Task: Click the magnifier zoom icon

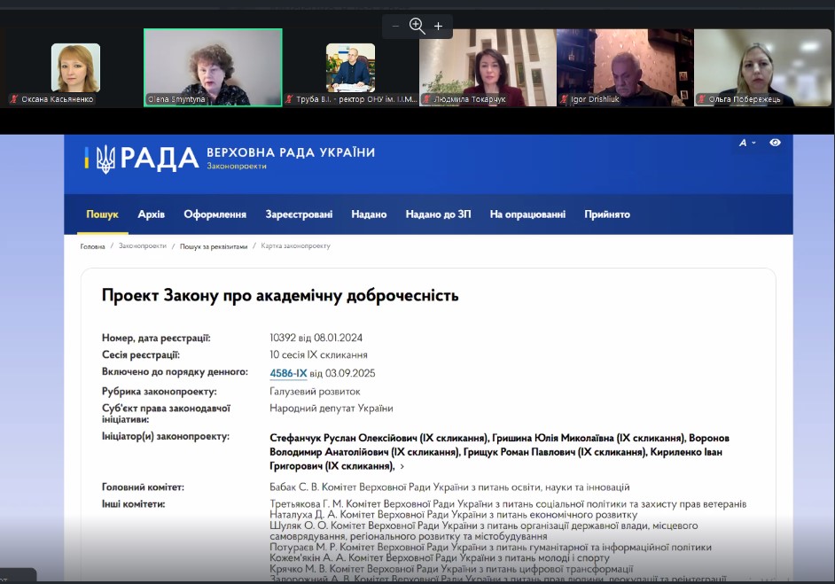Action: pos(417,27)
